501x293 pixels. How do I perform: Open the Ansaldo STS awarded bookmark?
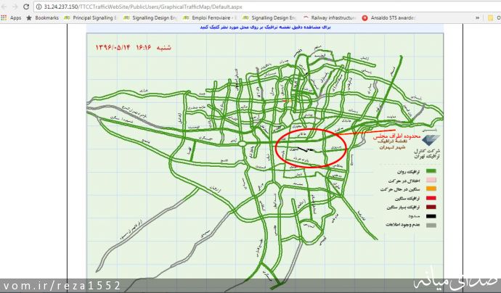point(388,18)
